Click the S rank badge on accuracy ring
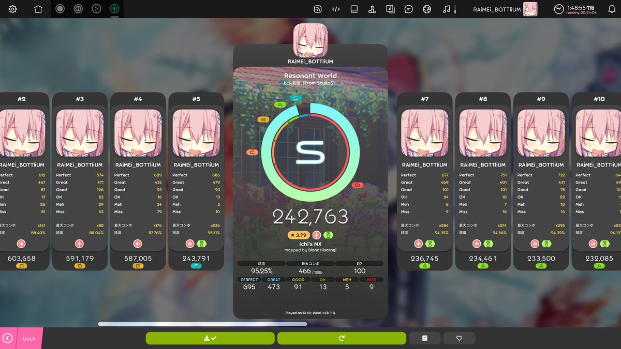 [295, 98]
